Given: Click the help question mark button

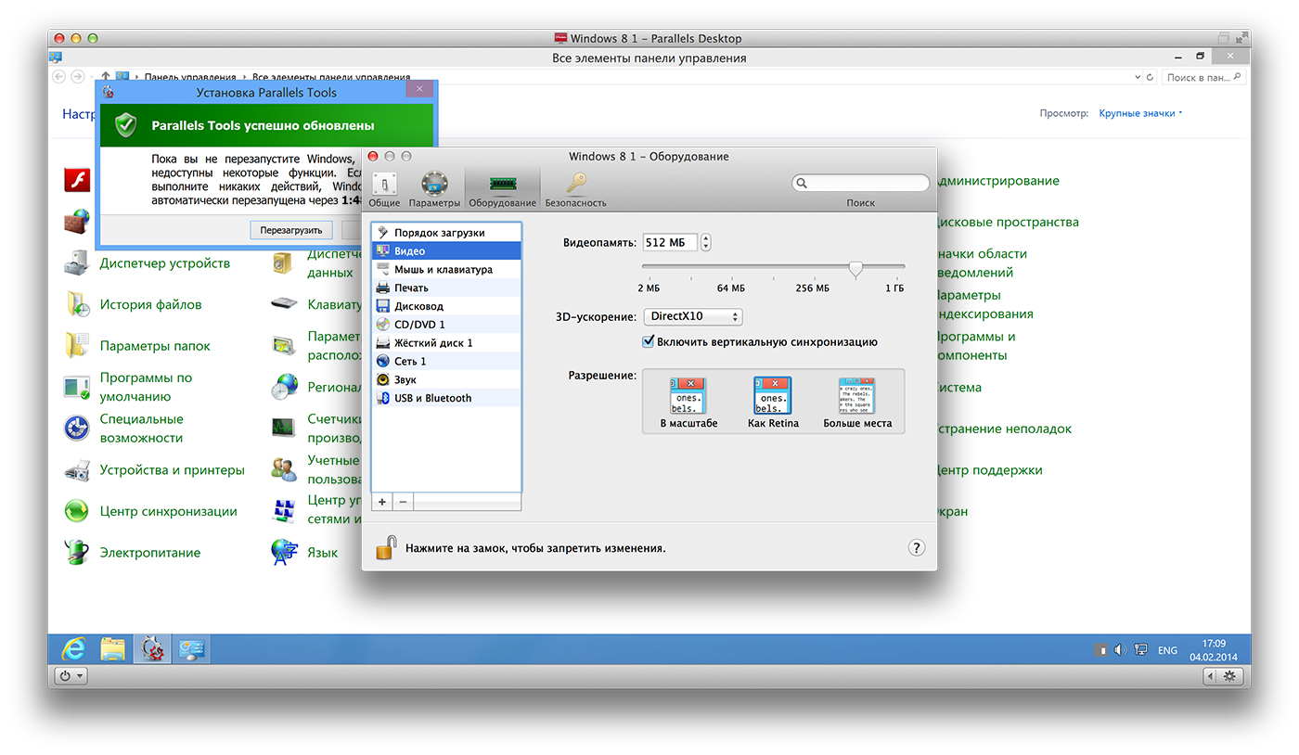Looking at the screenshot, I should point(916,547).
